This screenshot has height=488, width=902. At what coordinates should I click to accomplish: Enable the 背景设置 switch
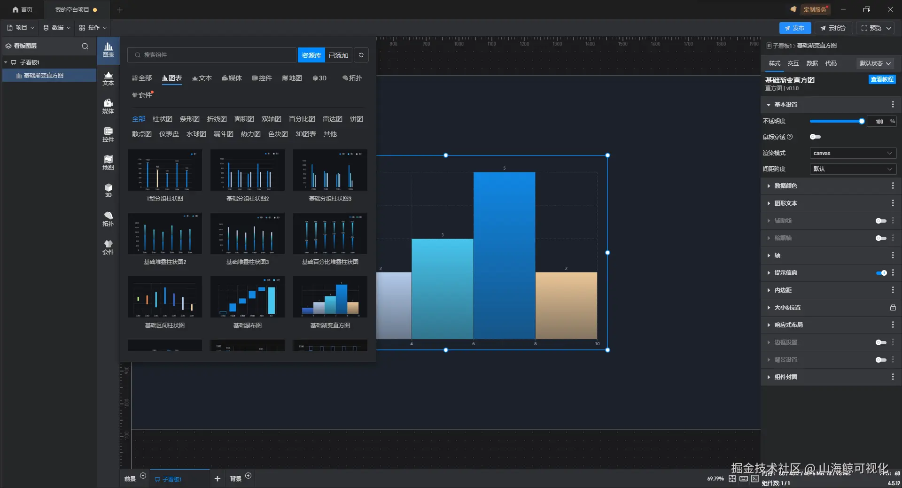pos(881,360)
